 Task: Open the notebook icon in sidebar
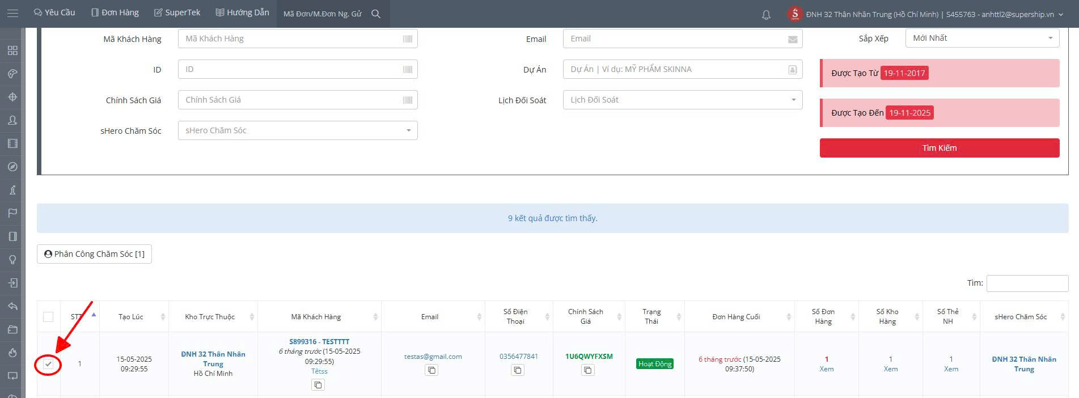[12, 236]
